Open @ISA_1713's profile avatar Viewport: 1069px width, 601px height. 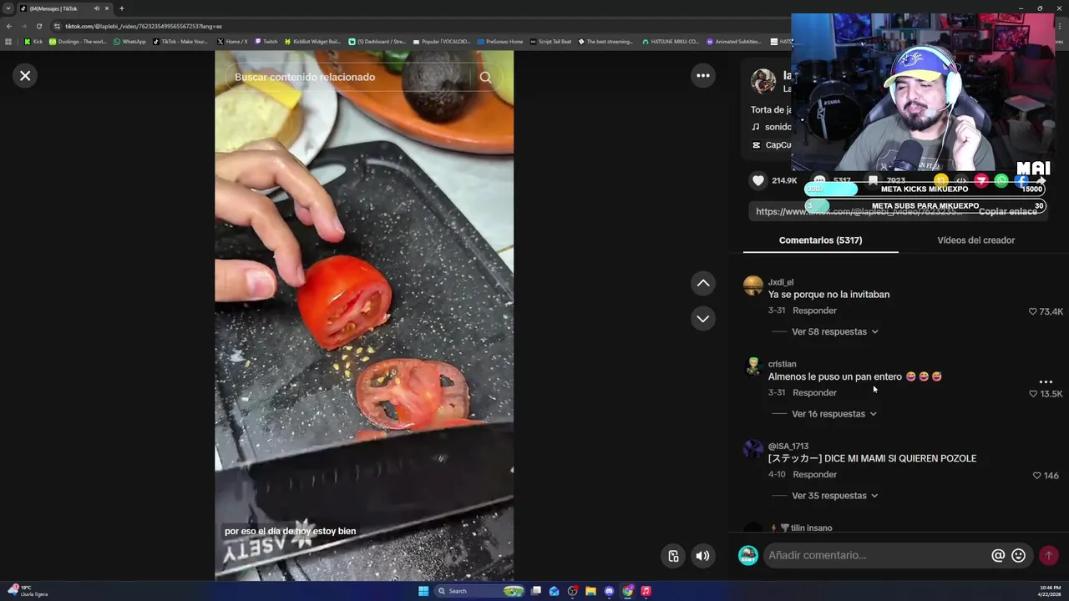pos(753,449)
